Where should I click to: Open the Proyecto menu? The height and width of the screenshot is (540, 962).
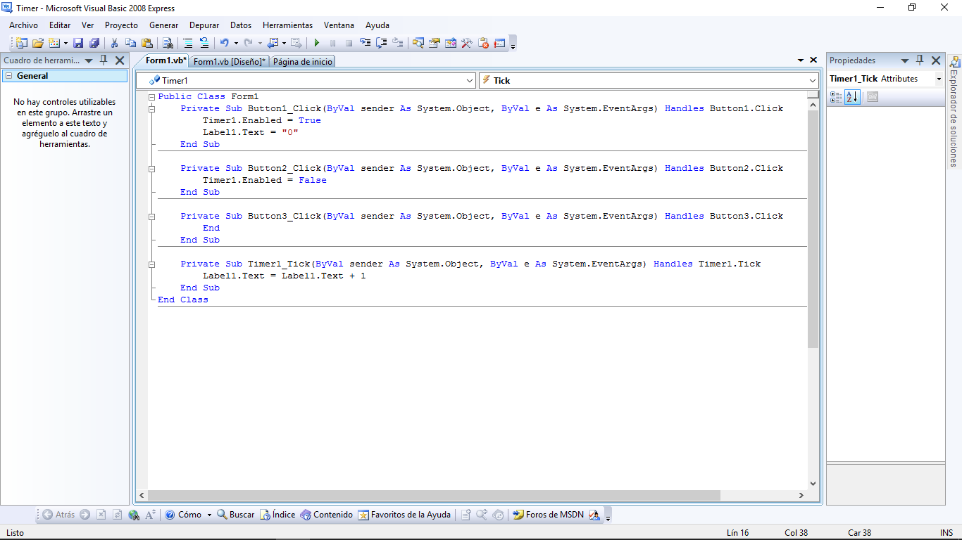pyautogui.click(x=122, y=25)
